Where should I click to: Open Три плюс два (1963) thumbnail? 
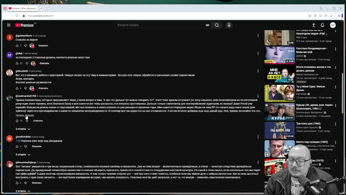pyautogui.click(x=280, y=130)
